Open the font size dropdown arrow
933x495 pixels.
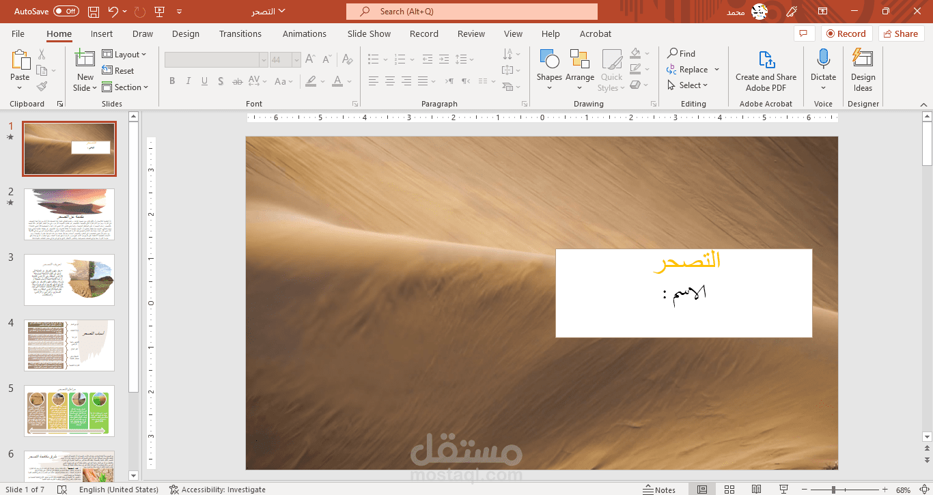(x=296, y=60)
